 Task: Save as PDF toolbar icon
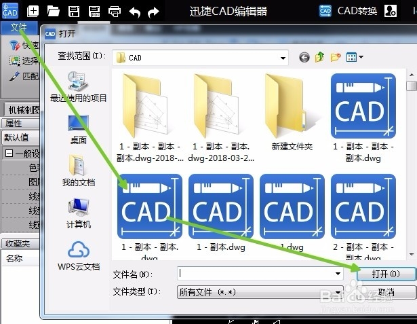94,12
